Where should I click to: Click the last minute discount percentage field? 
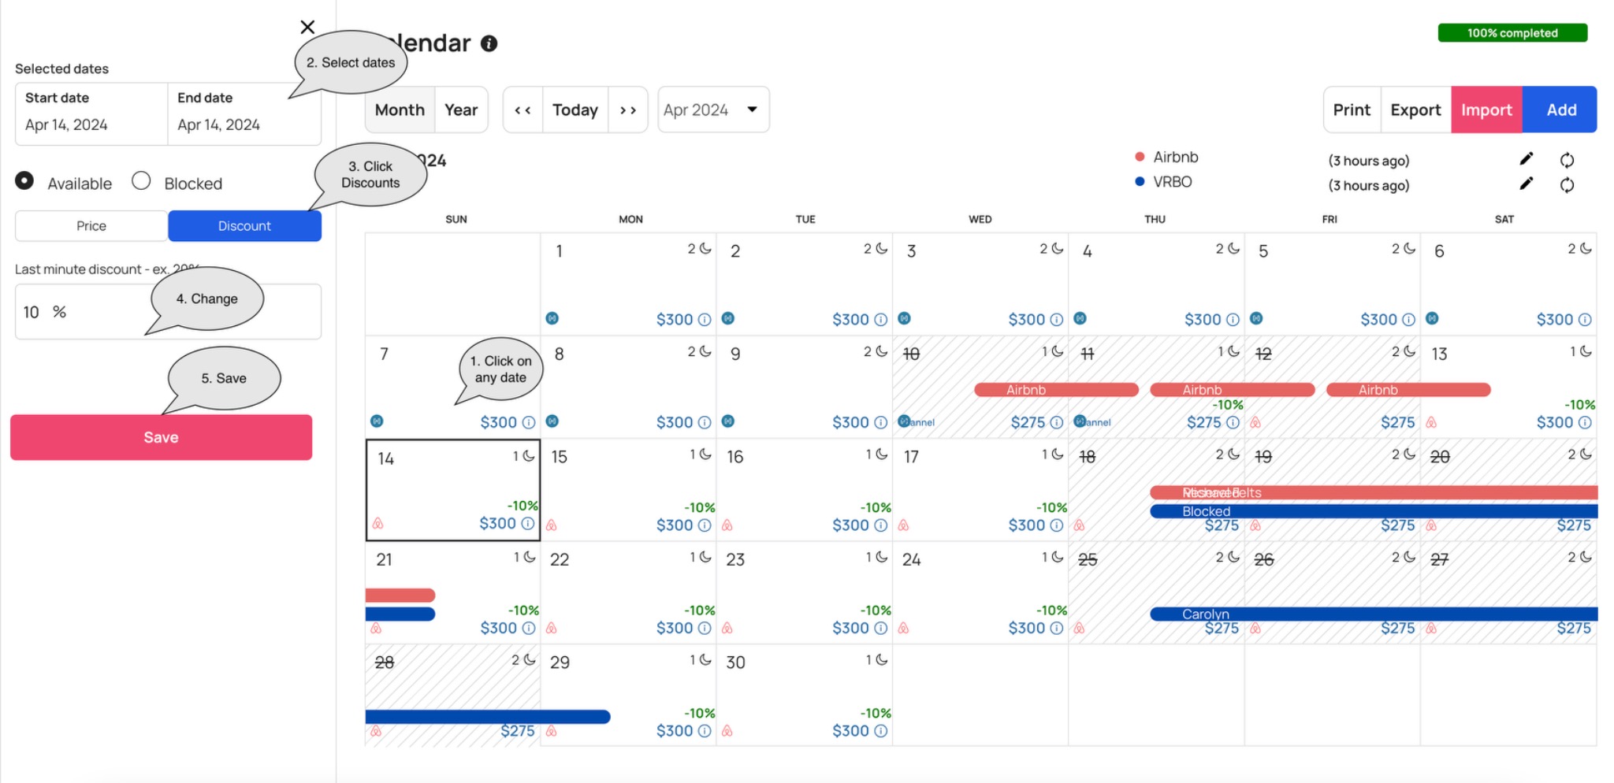95,312
